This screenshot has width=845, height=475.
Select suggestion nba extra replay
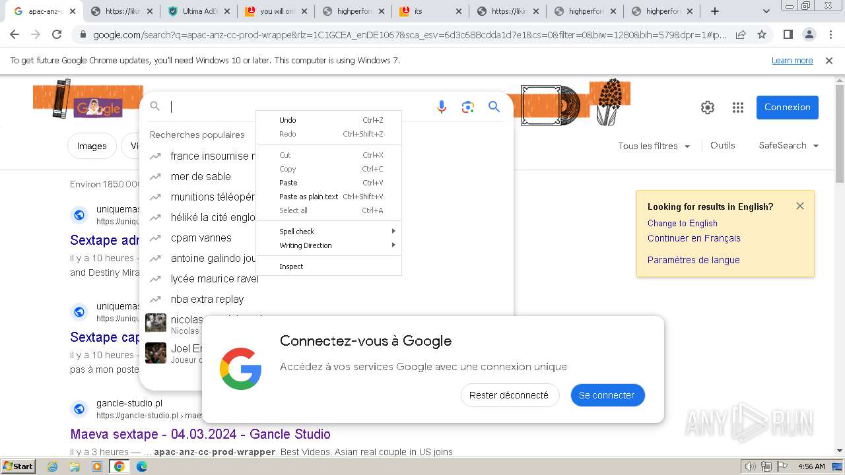coord(207,300)
